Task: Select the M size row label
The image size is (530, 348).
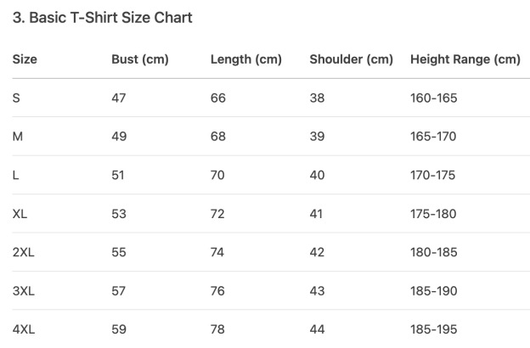Action: pyautogui.click(x=18, y=137)
